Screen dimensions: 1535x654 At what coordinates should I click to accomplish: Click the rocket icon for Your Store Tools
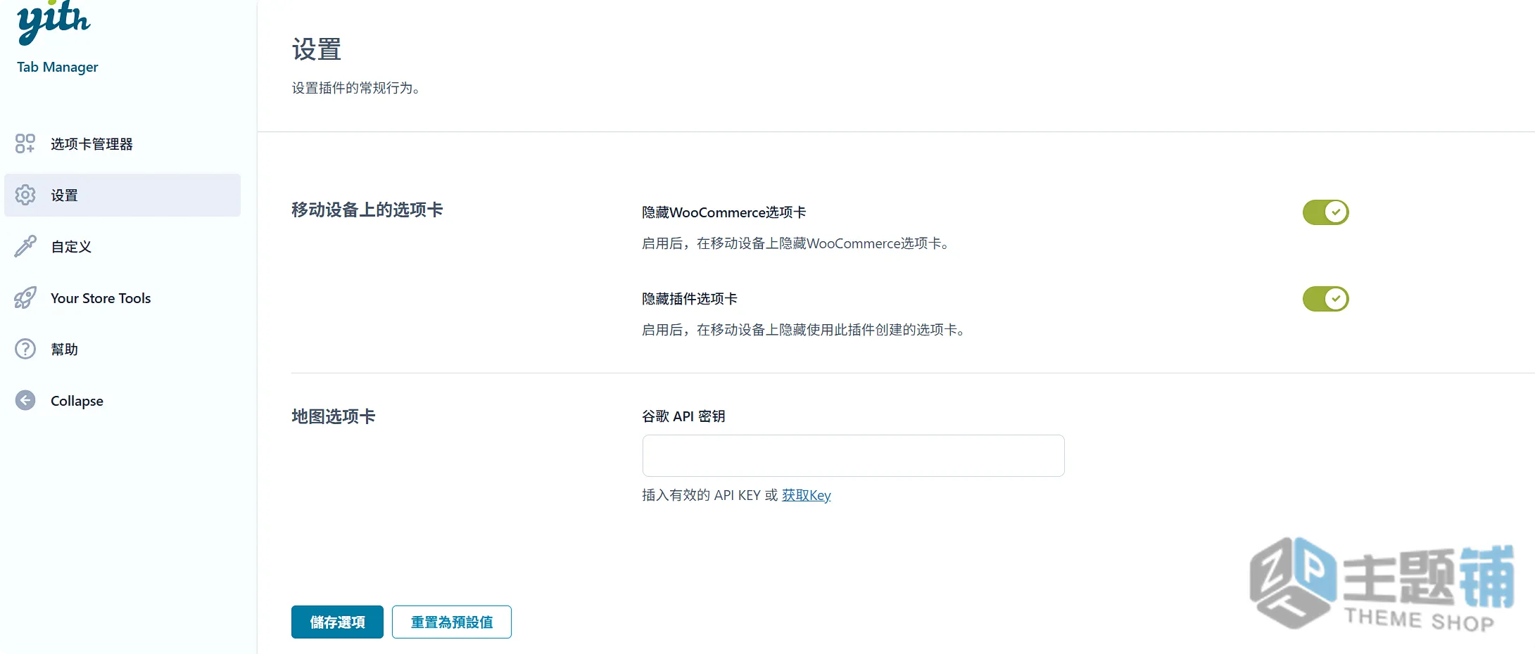pyautogui.click(x=25, y=297)
